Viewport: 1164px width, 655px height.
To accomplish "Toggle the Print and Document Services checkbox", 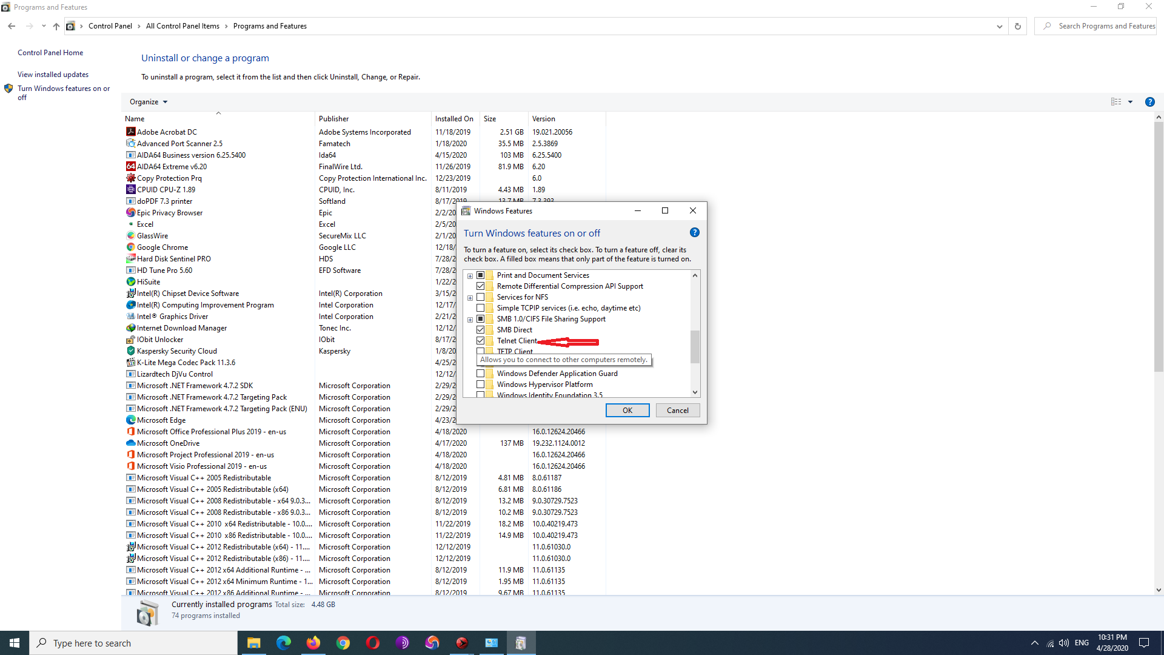I will 481,275.
